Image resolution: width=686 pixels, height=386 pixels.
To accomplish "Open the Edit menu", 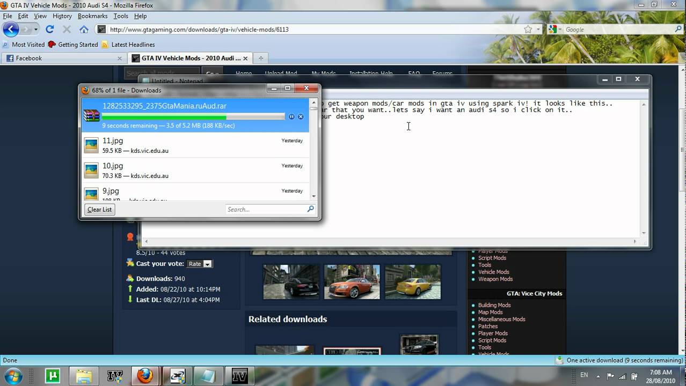I will (x=23, y=16).
